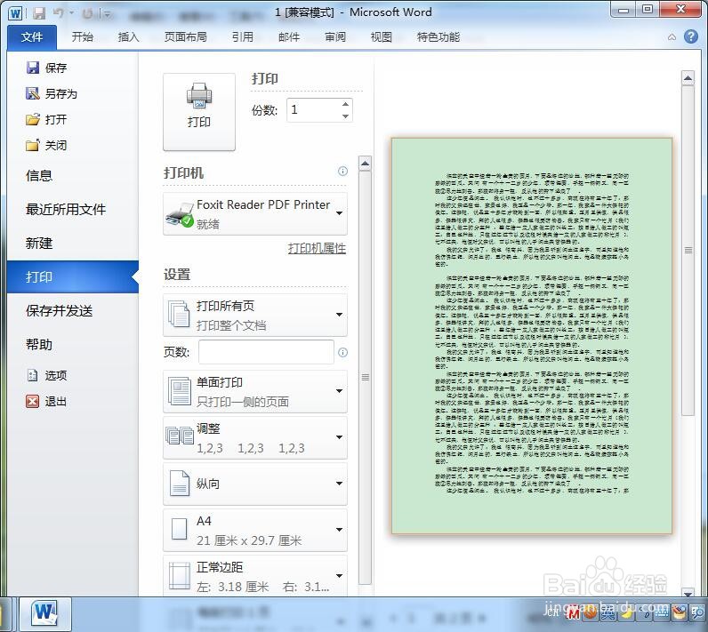Image resolution: width=708 pixels, height=632 pixels.
Task: Decrease copies with the down spinner arrow
Action: click(345, 116)
